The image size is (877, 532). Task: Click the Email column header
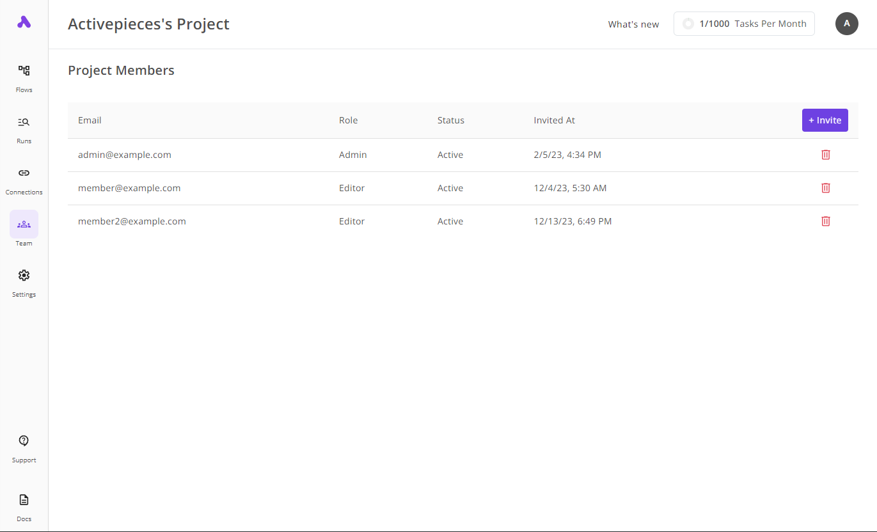pos(90,120)
